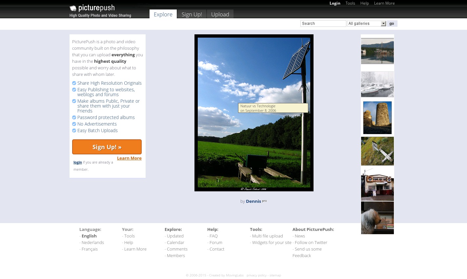Click the Pro badge next to Dennis
The height and width of the screenshot is (279, 467).
tap(264, 201)
